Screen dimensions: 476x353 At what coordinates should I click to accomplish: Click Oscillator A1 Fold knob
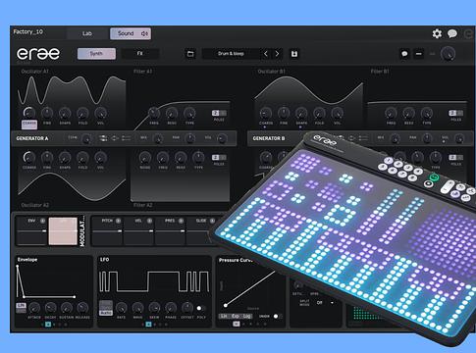coord(82,113)
